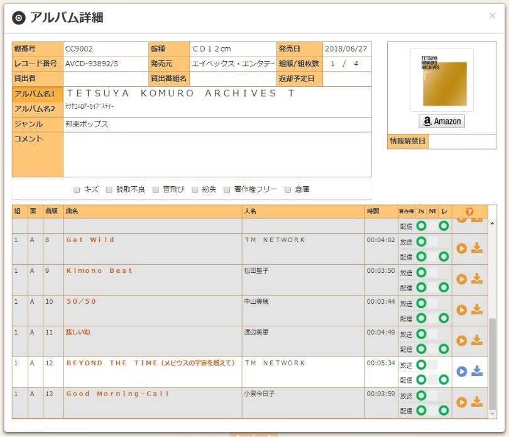This screenshot has height=437, width=509.
Task: Click the album cover thumbnail
Action: [442, 80]
